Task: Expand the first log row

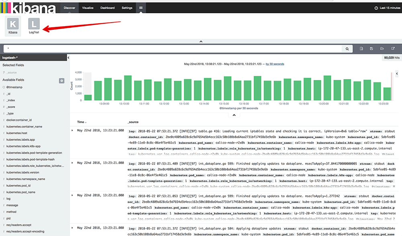Action: pos(72,131)
